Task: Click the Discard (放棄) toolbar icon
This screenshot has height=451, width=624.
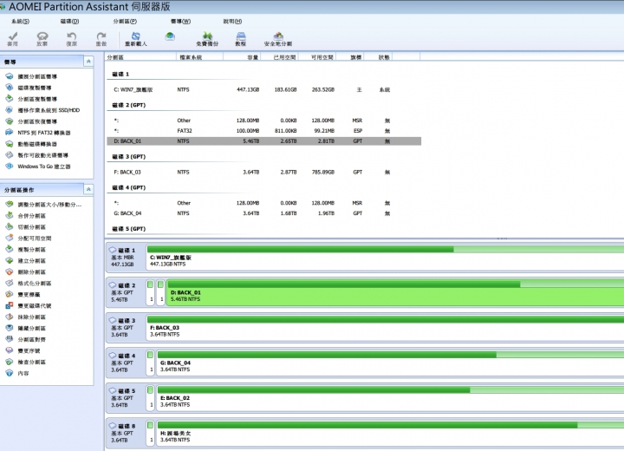Action: [42, 39]
